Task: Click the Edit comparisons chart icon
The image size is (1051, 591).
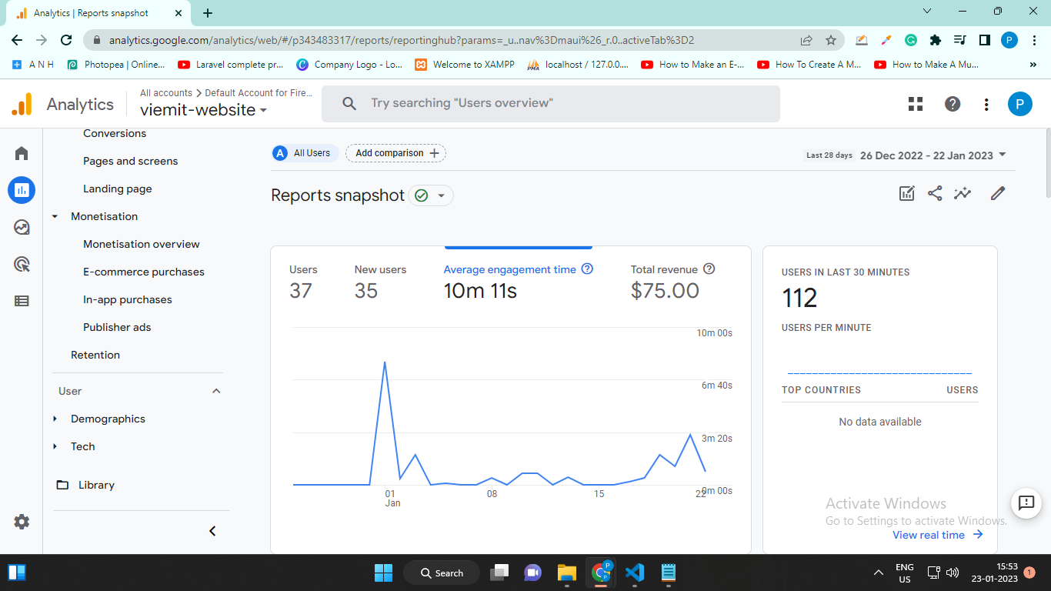Action: pos(907,194)
